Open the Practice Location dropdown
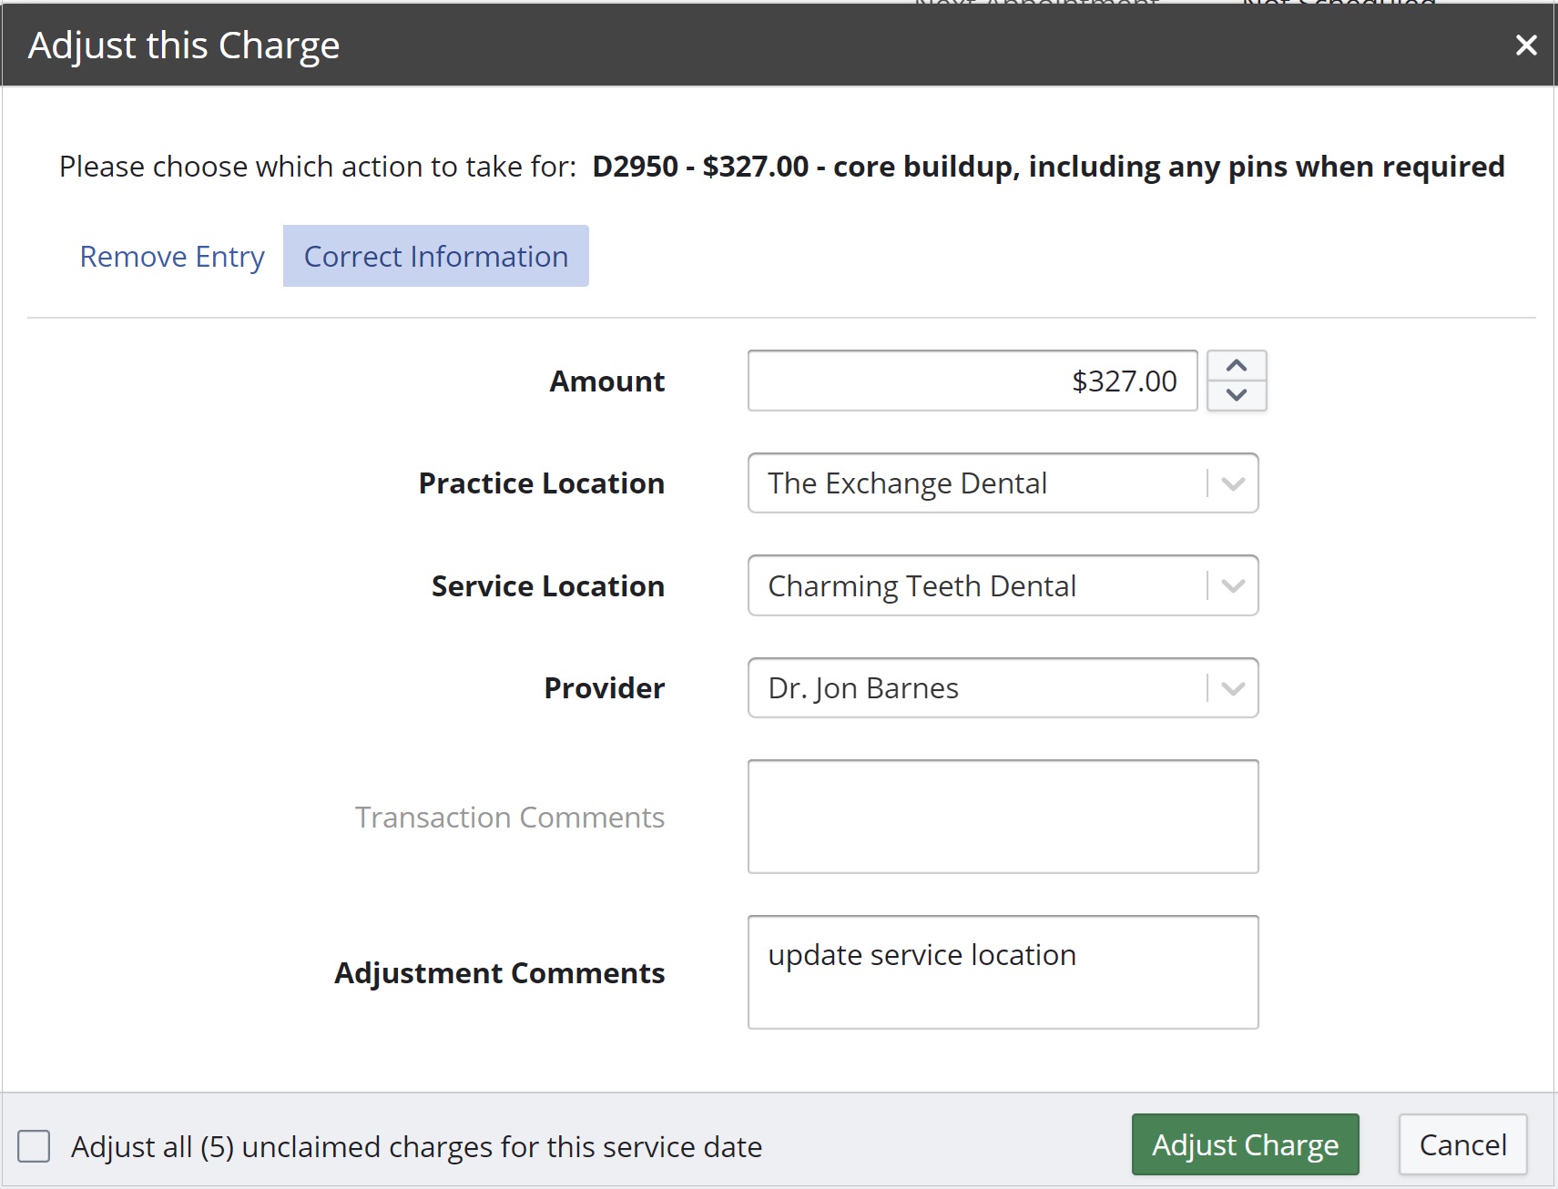This screenshot has height=1189, width=1558. pos(1003,483)
